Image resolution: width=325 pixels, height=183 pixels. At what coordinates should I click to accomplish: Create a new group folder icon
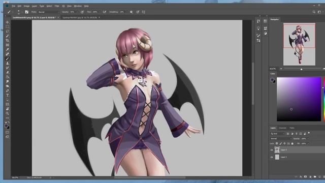pyautogui.click(x=315, y=177)
